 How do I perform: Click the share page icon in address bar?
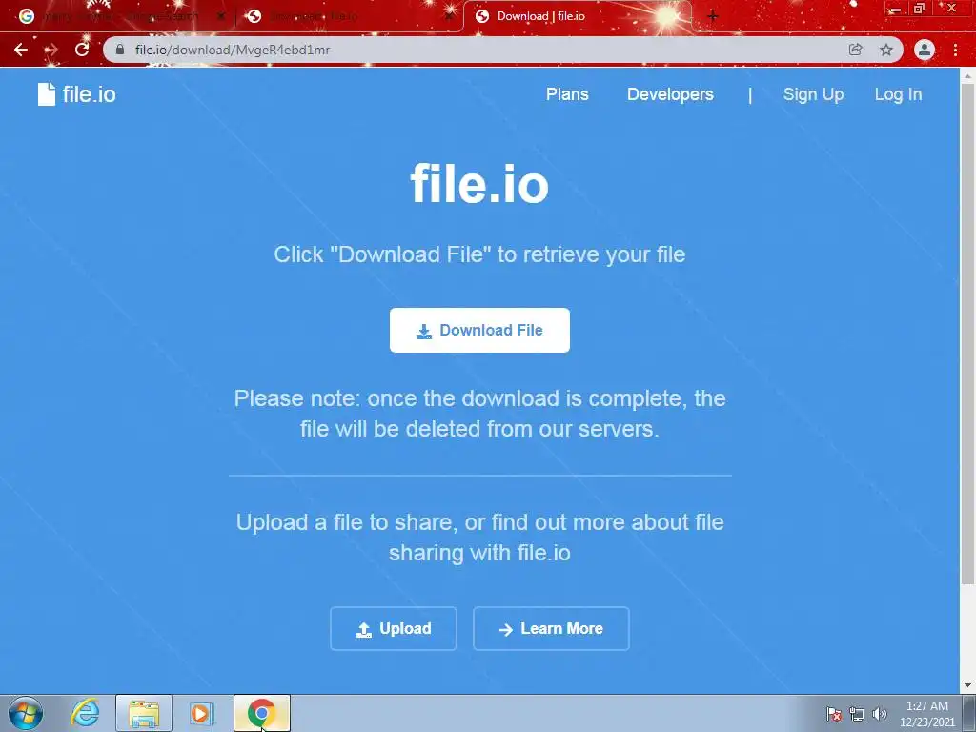pyautogui.click(x=856, y=50)
